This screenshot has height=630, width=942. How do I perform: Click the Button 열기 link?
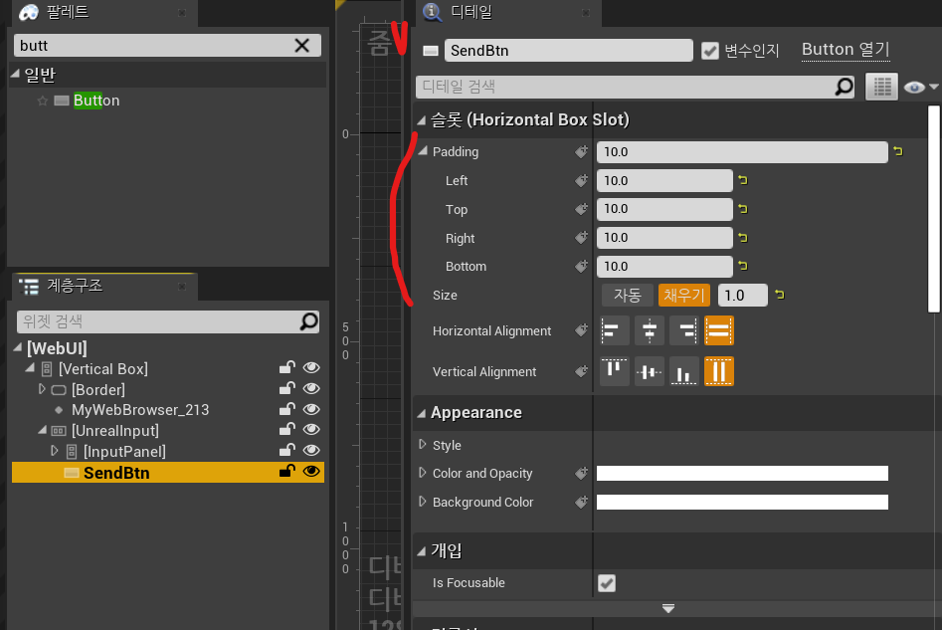pyautogui.click(x=845, y=50)
